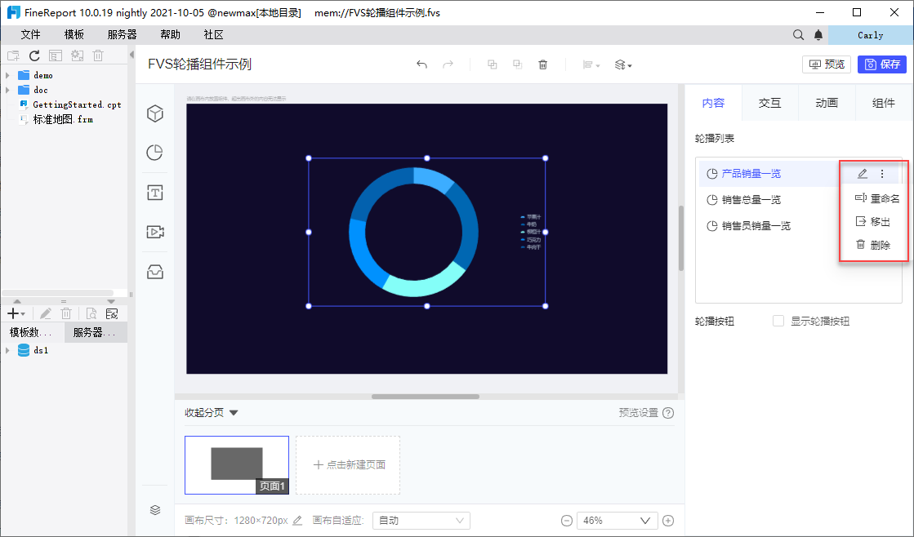Open GettingStarted.cpt in file tree
Image resolution: width=914 pixels, height=537 pixels.
click(76, 104)
